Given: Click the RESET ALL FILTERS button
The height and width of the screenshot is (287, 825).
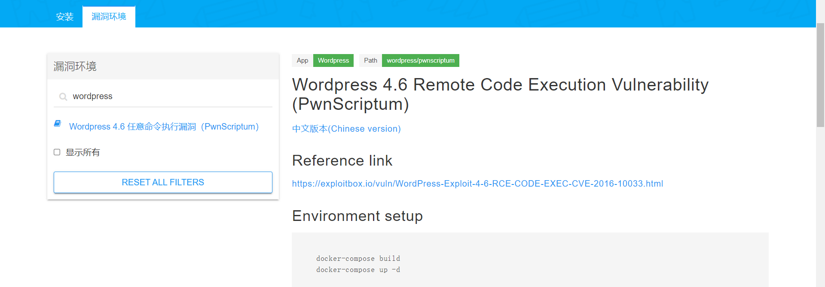Looking at the screenshot, I should [x=163, y=182].
